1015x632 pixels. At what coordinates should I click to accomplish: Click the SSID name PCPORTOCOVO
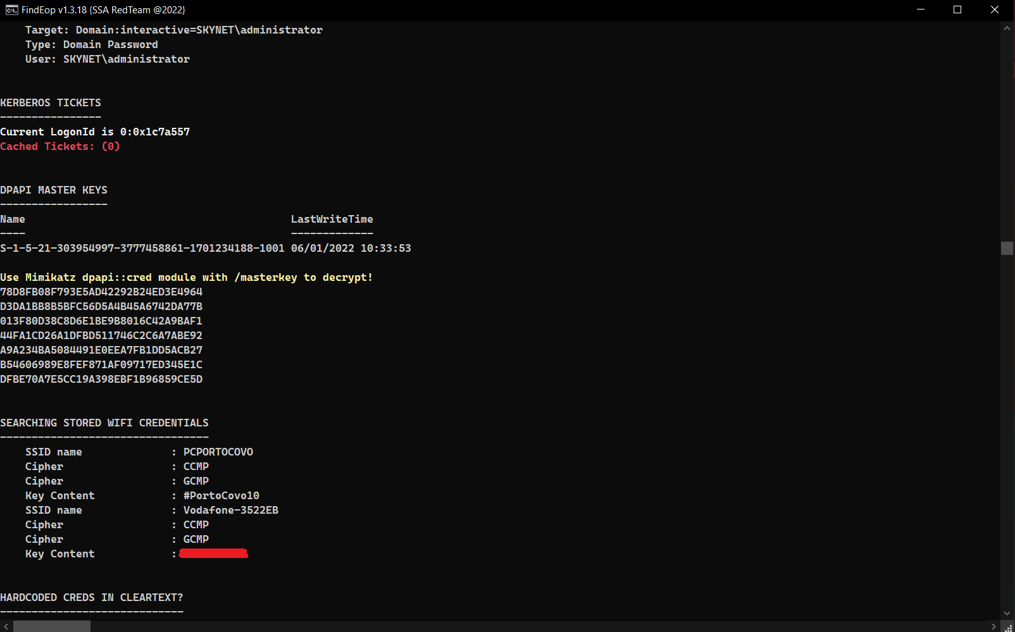pyautogui.click(x=218, y=452)
